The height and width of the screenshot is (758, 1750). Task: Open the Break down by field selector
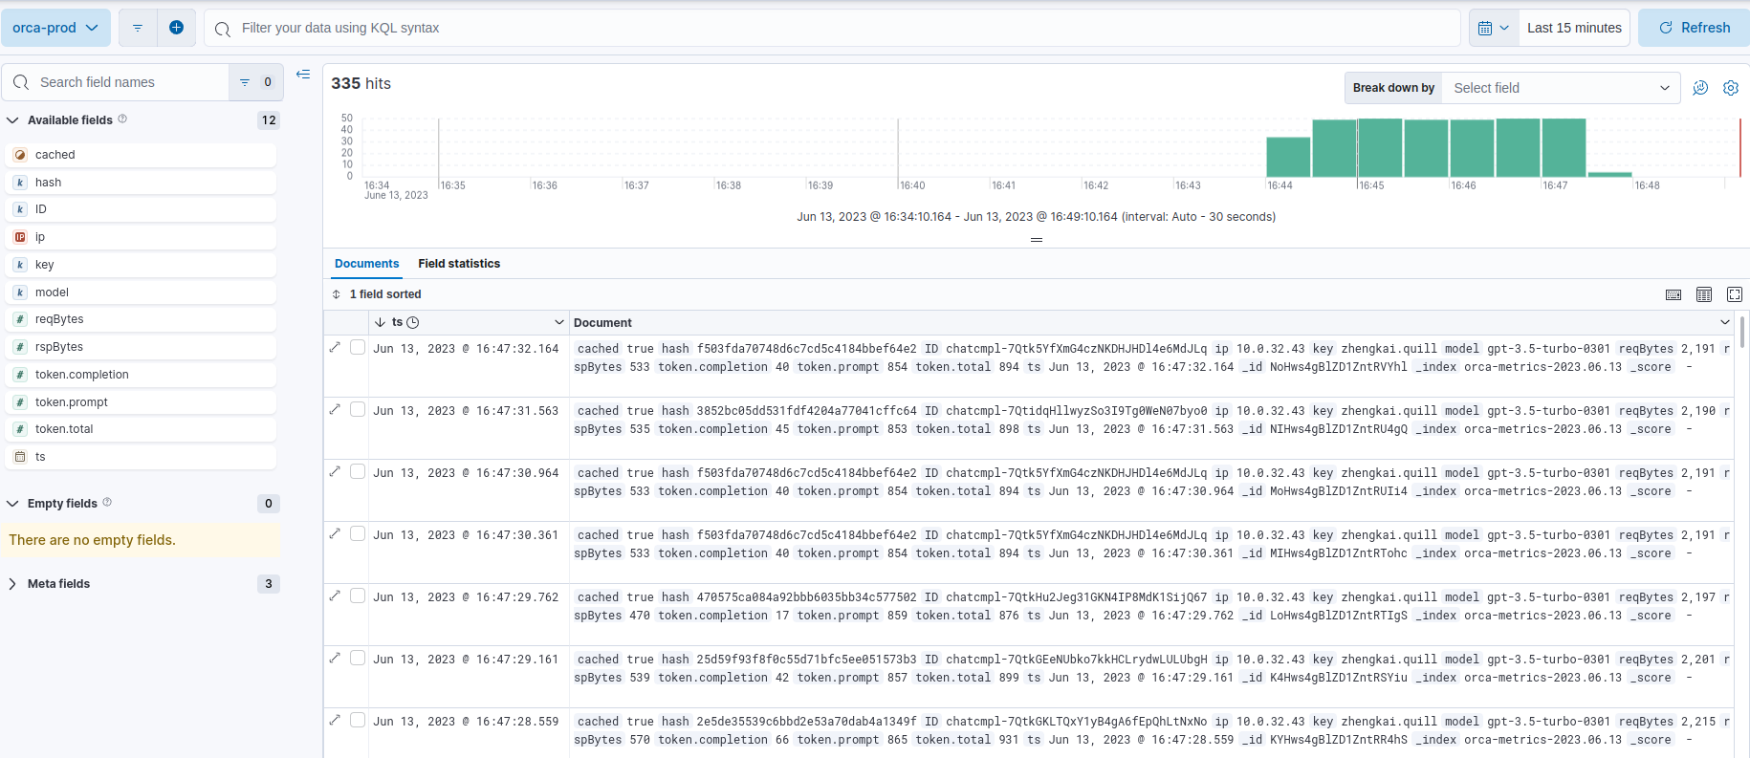tap(1560, 88)
